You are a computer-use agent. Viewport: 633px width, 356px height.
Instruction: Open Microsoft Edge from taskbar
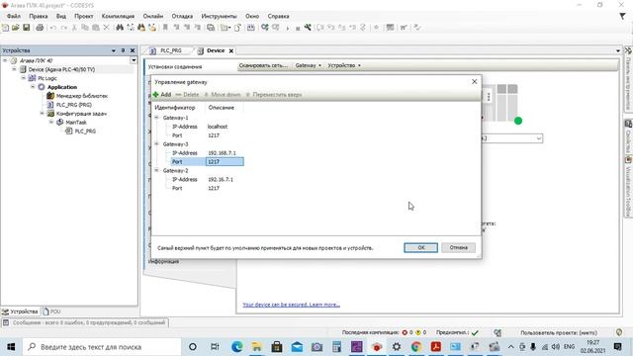pos(237,346)
